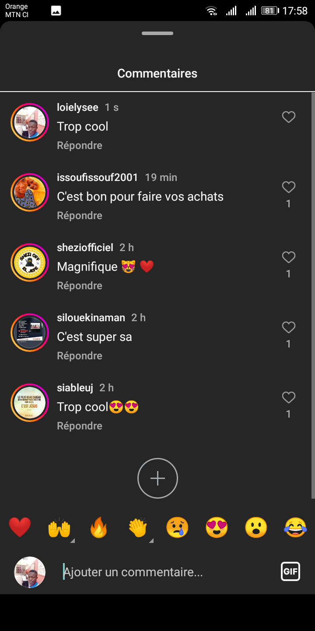Insert the crying sad face emoji
Viewport: 315px width, 631px height.
tap(177, 527)
